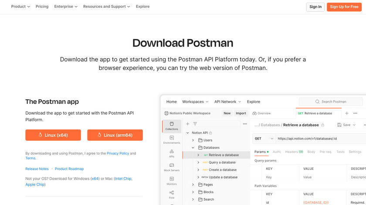Image resolution: width=366 pixels, height=205 pixels.
Task: Click the Apple Chip Mac link
Action: [x=35, y=185]
